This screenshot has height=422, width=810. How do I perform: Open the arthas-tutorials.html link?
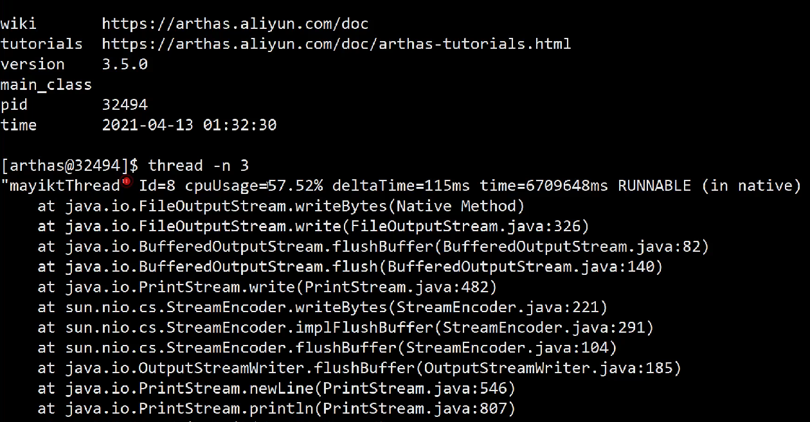(x=336, y=44)
